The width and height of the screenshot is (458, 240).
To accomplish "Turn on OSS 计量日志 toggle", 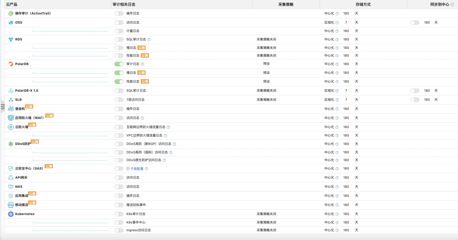I will 119,31.
